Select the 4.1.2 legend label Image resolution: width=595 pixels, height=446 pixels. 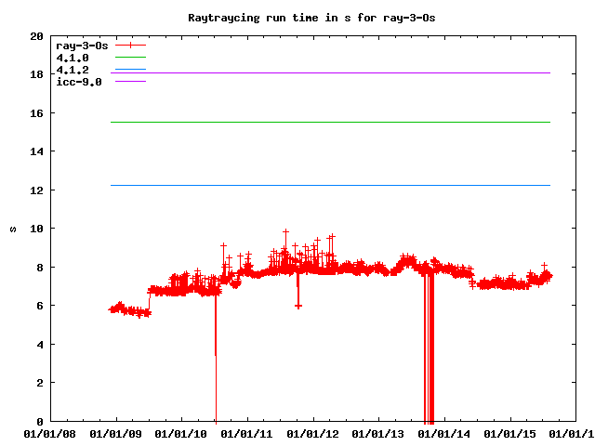coord(73,70)
